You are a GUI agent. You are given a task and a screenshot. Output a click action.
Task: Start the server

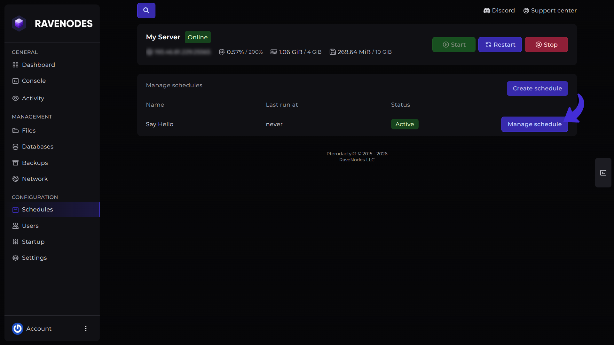click(454, 45)
